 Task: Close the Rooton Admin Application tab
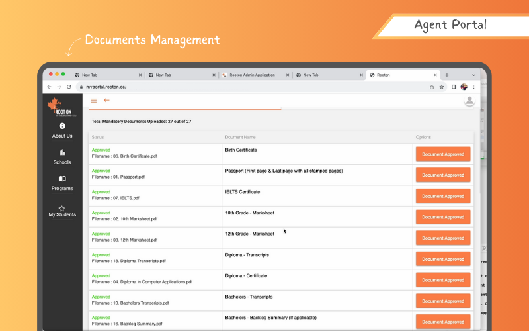tap(288, 75)
